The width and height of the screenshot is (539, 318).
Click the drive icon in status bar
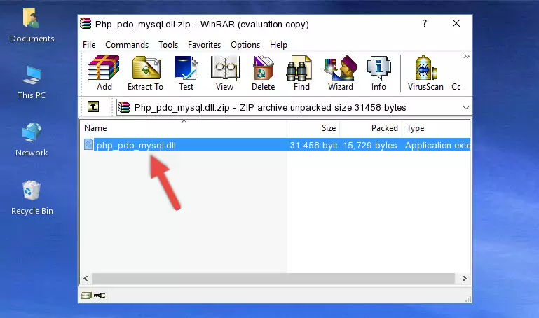point(86,296)
